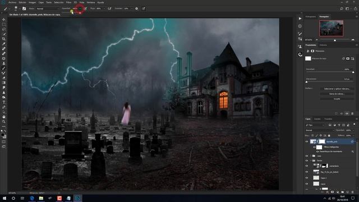This screenshot has width=359, height=202.
Task: Open the brush preset picker arrow
Action: pyautogui.click(x=20, y=9)
